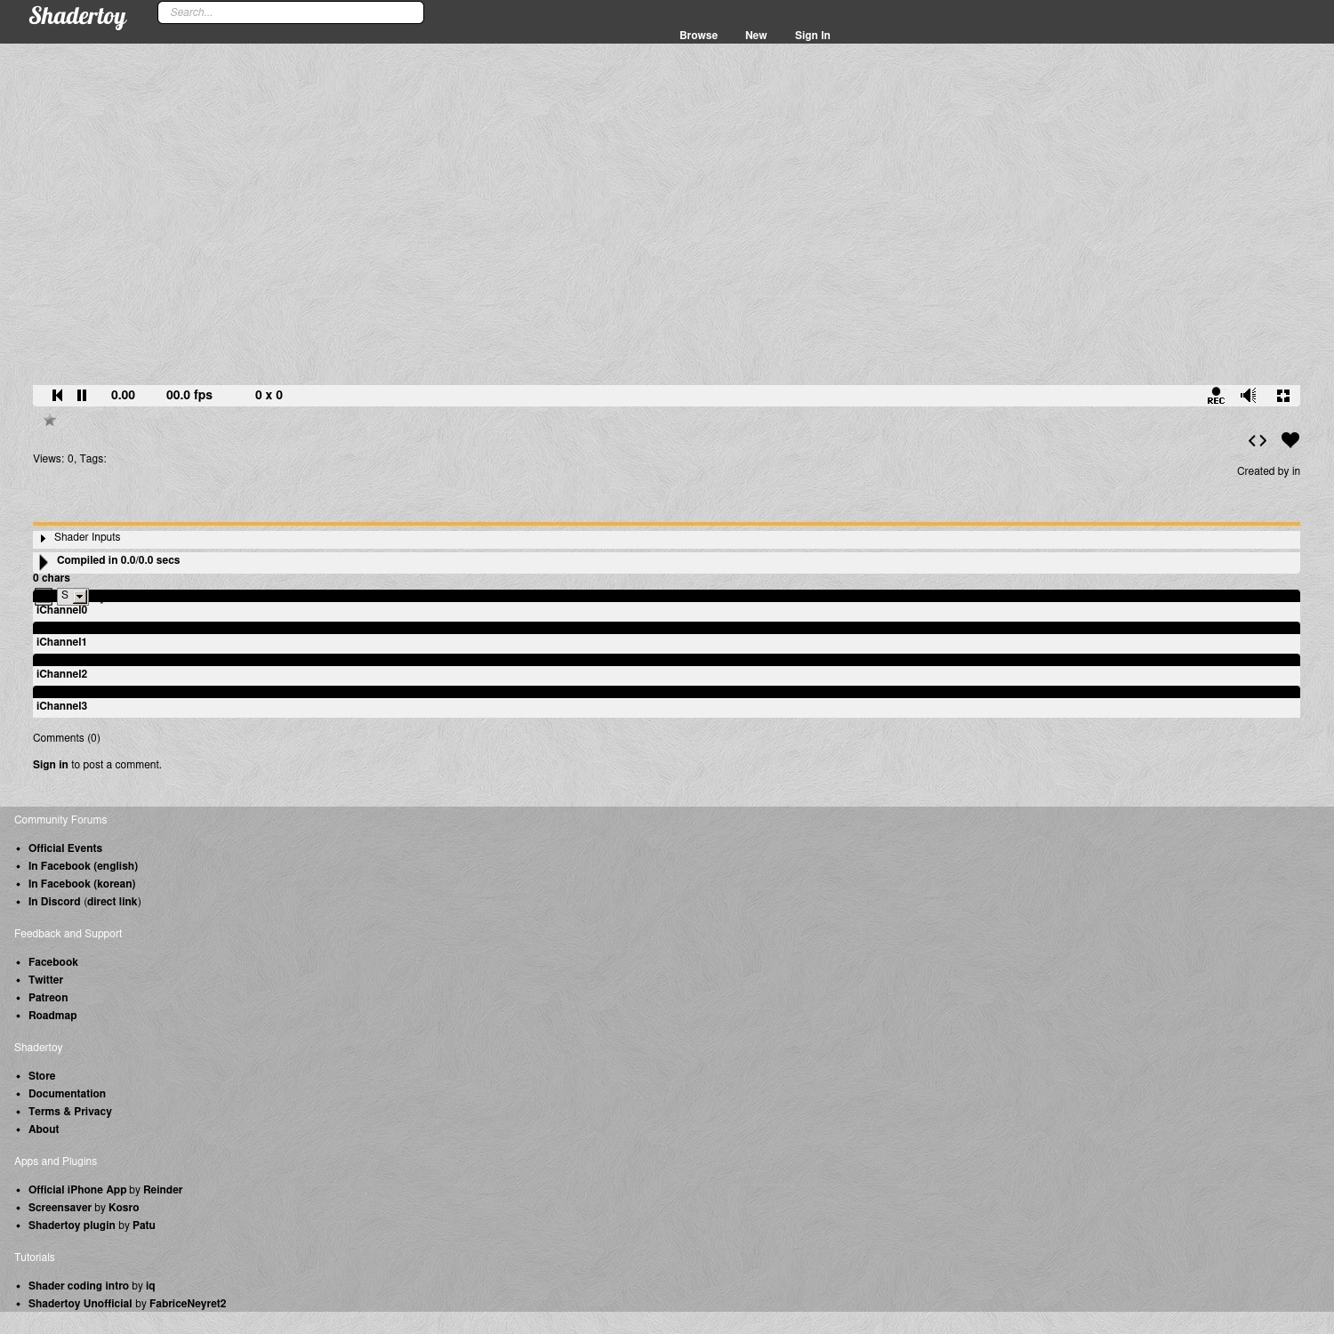Open Facebook under Feedback and Support

point(53,962)
